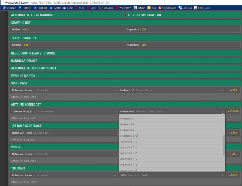This screenshot has height=186, width=242.
Task: Open Wincast Robin van Persie dropdown
Action: pos(64,154)
